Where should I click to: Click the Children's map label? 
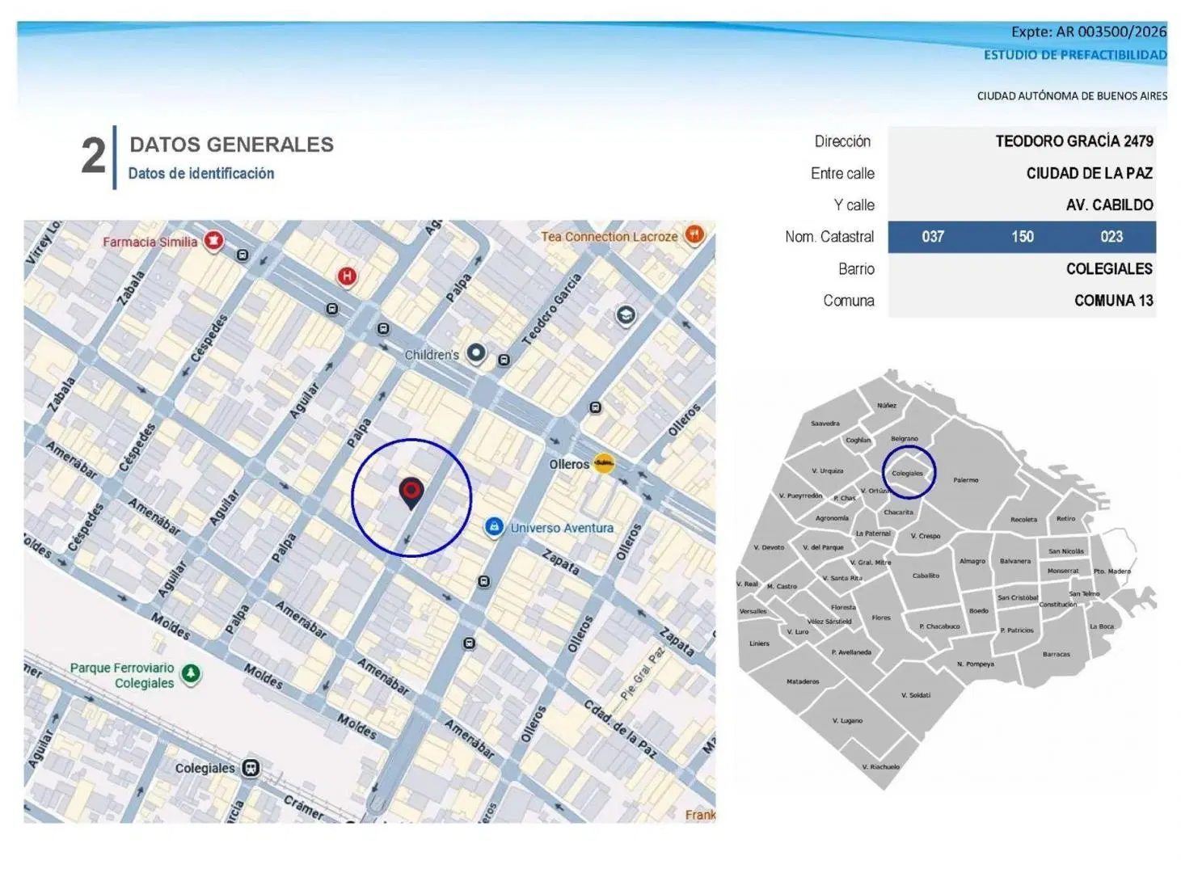(432, 354)
